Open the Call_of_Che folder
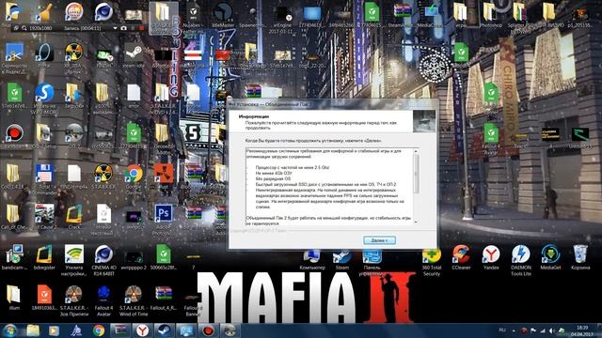The height and width of the screenshot is (338, 602). (x=14, y=217)
